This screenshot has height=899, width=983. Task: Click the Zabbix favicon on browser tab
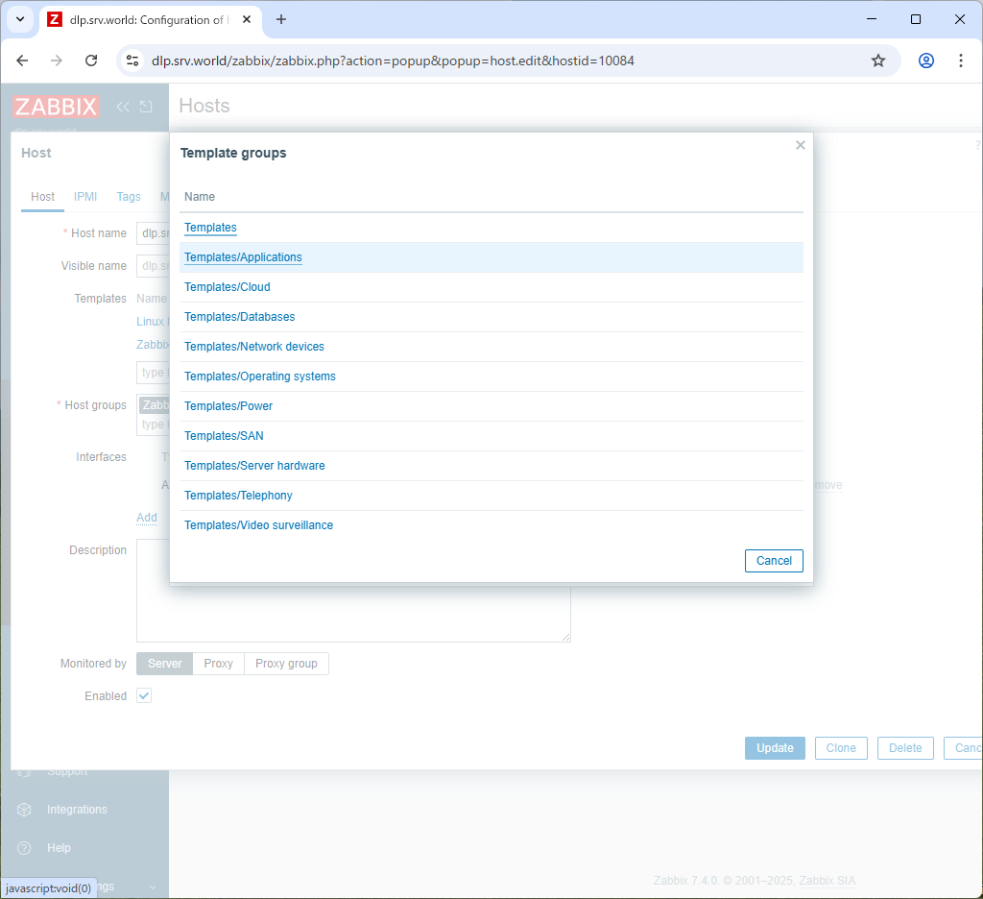[x=55, y=19]
